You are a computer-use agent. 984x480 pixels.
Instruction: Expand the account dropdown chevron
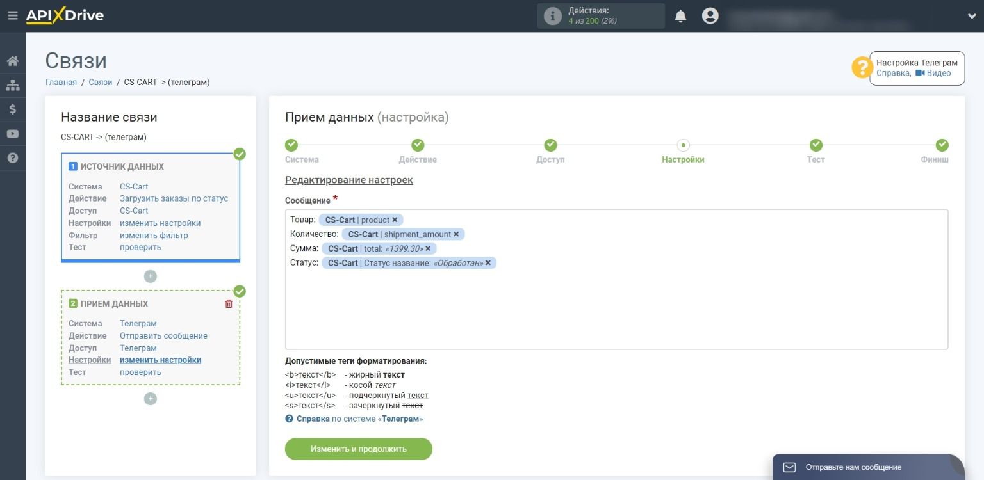pos(971,17)
